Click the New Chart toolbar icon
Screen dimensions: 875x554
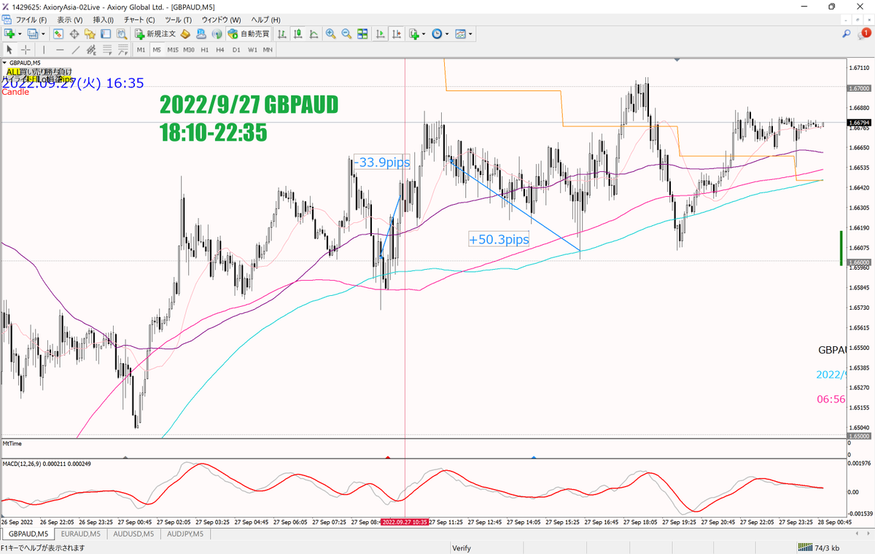point(9,34)
